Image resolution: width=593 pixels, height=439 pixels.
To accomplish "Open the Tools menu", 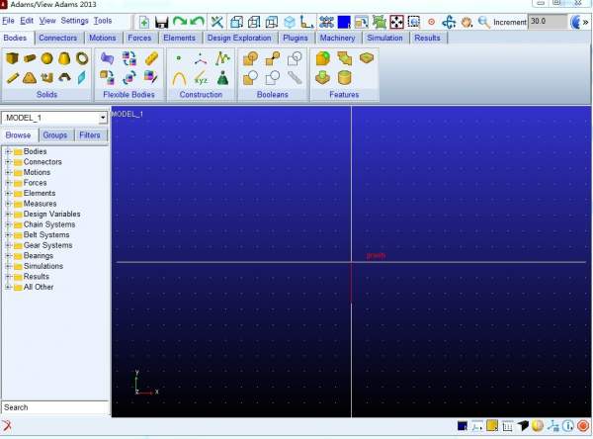I will click(x=103, y=21).
